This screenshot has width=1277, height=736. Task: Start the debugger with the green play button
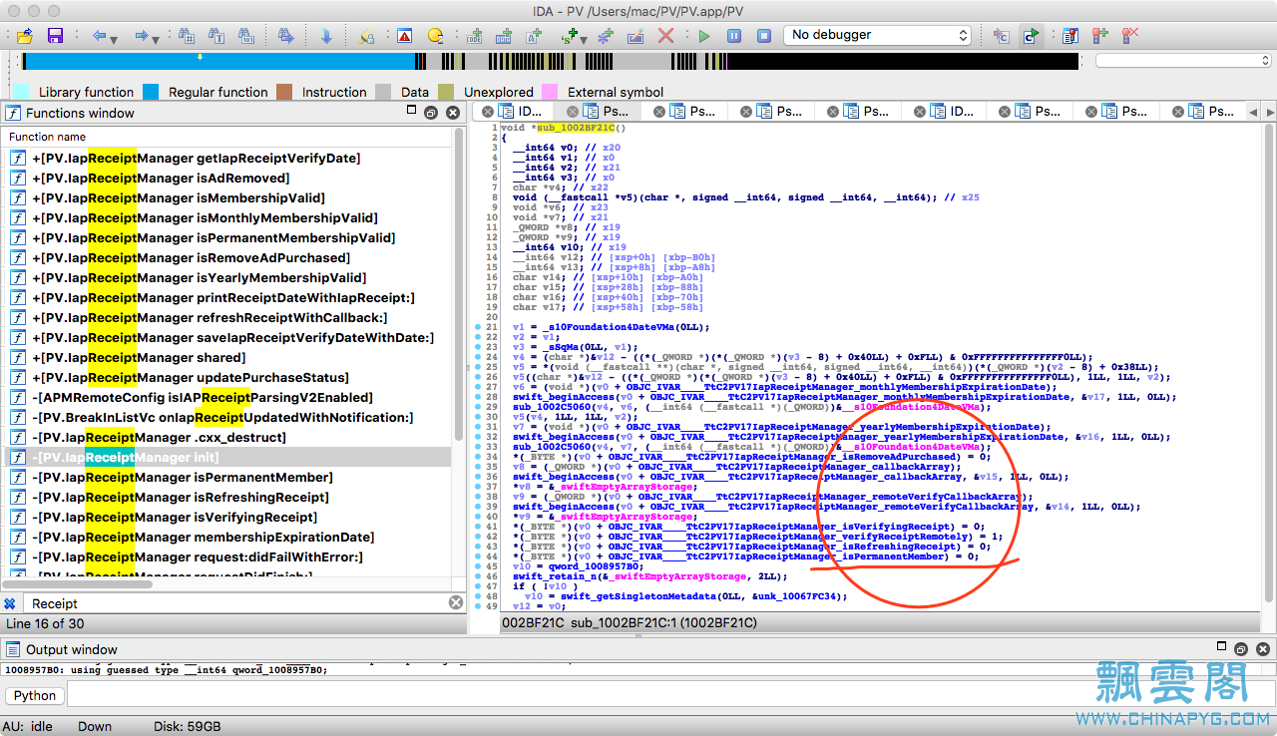pyautogui.click(x=704, y=36)
